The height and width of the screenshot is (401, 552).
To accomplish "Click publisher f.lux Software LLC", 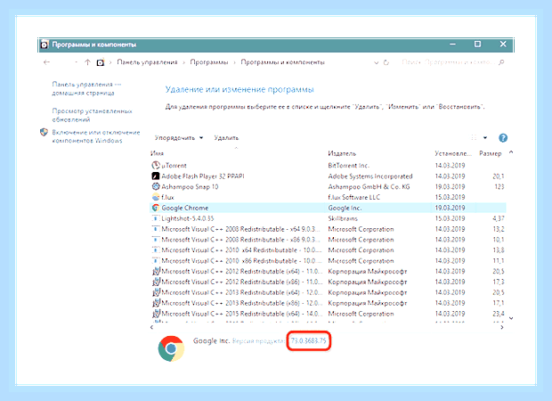I will (353, 197).
